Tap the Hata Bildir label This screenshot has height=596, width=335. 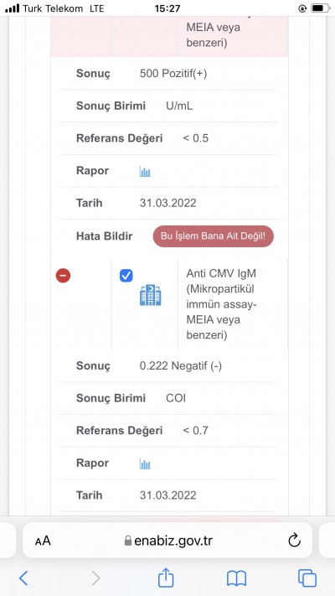[x=105, y=236]
